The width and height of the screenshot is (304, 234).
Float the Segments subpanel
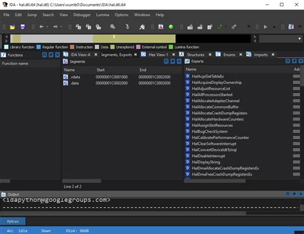[173, 62]
